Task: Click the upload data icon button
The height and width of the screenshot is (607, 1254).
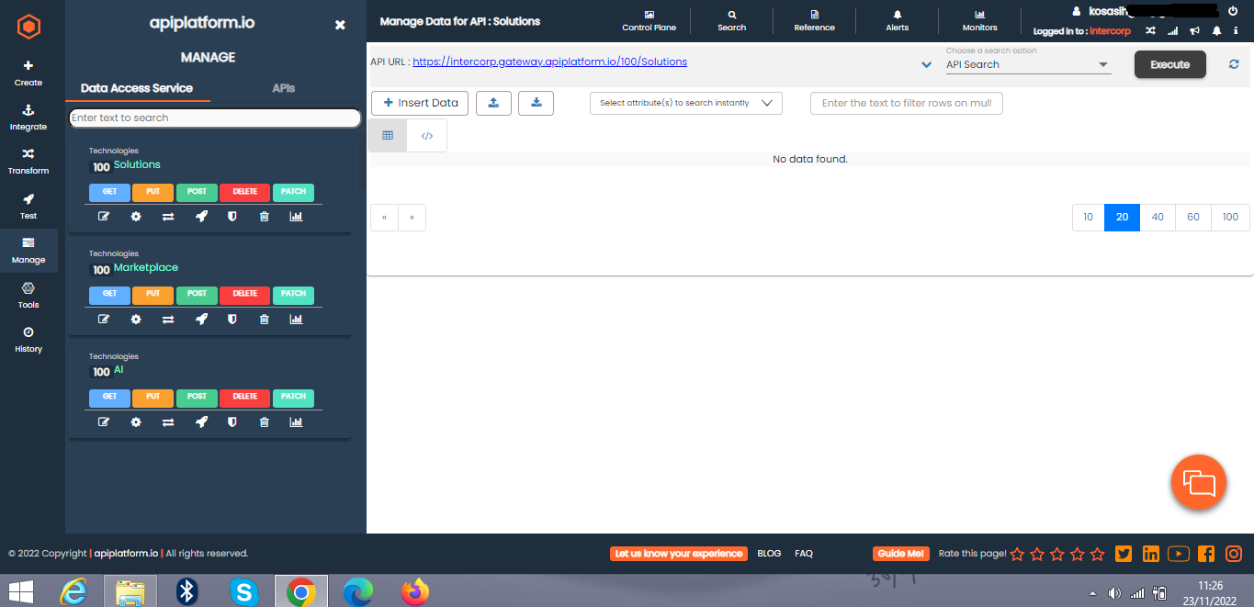Action: pos(493,103)
